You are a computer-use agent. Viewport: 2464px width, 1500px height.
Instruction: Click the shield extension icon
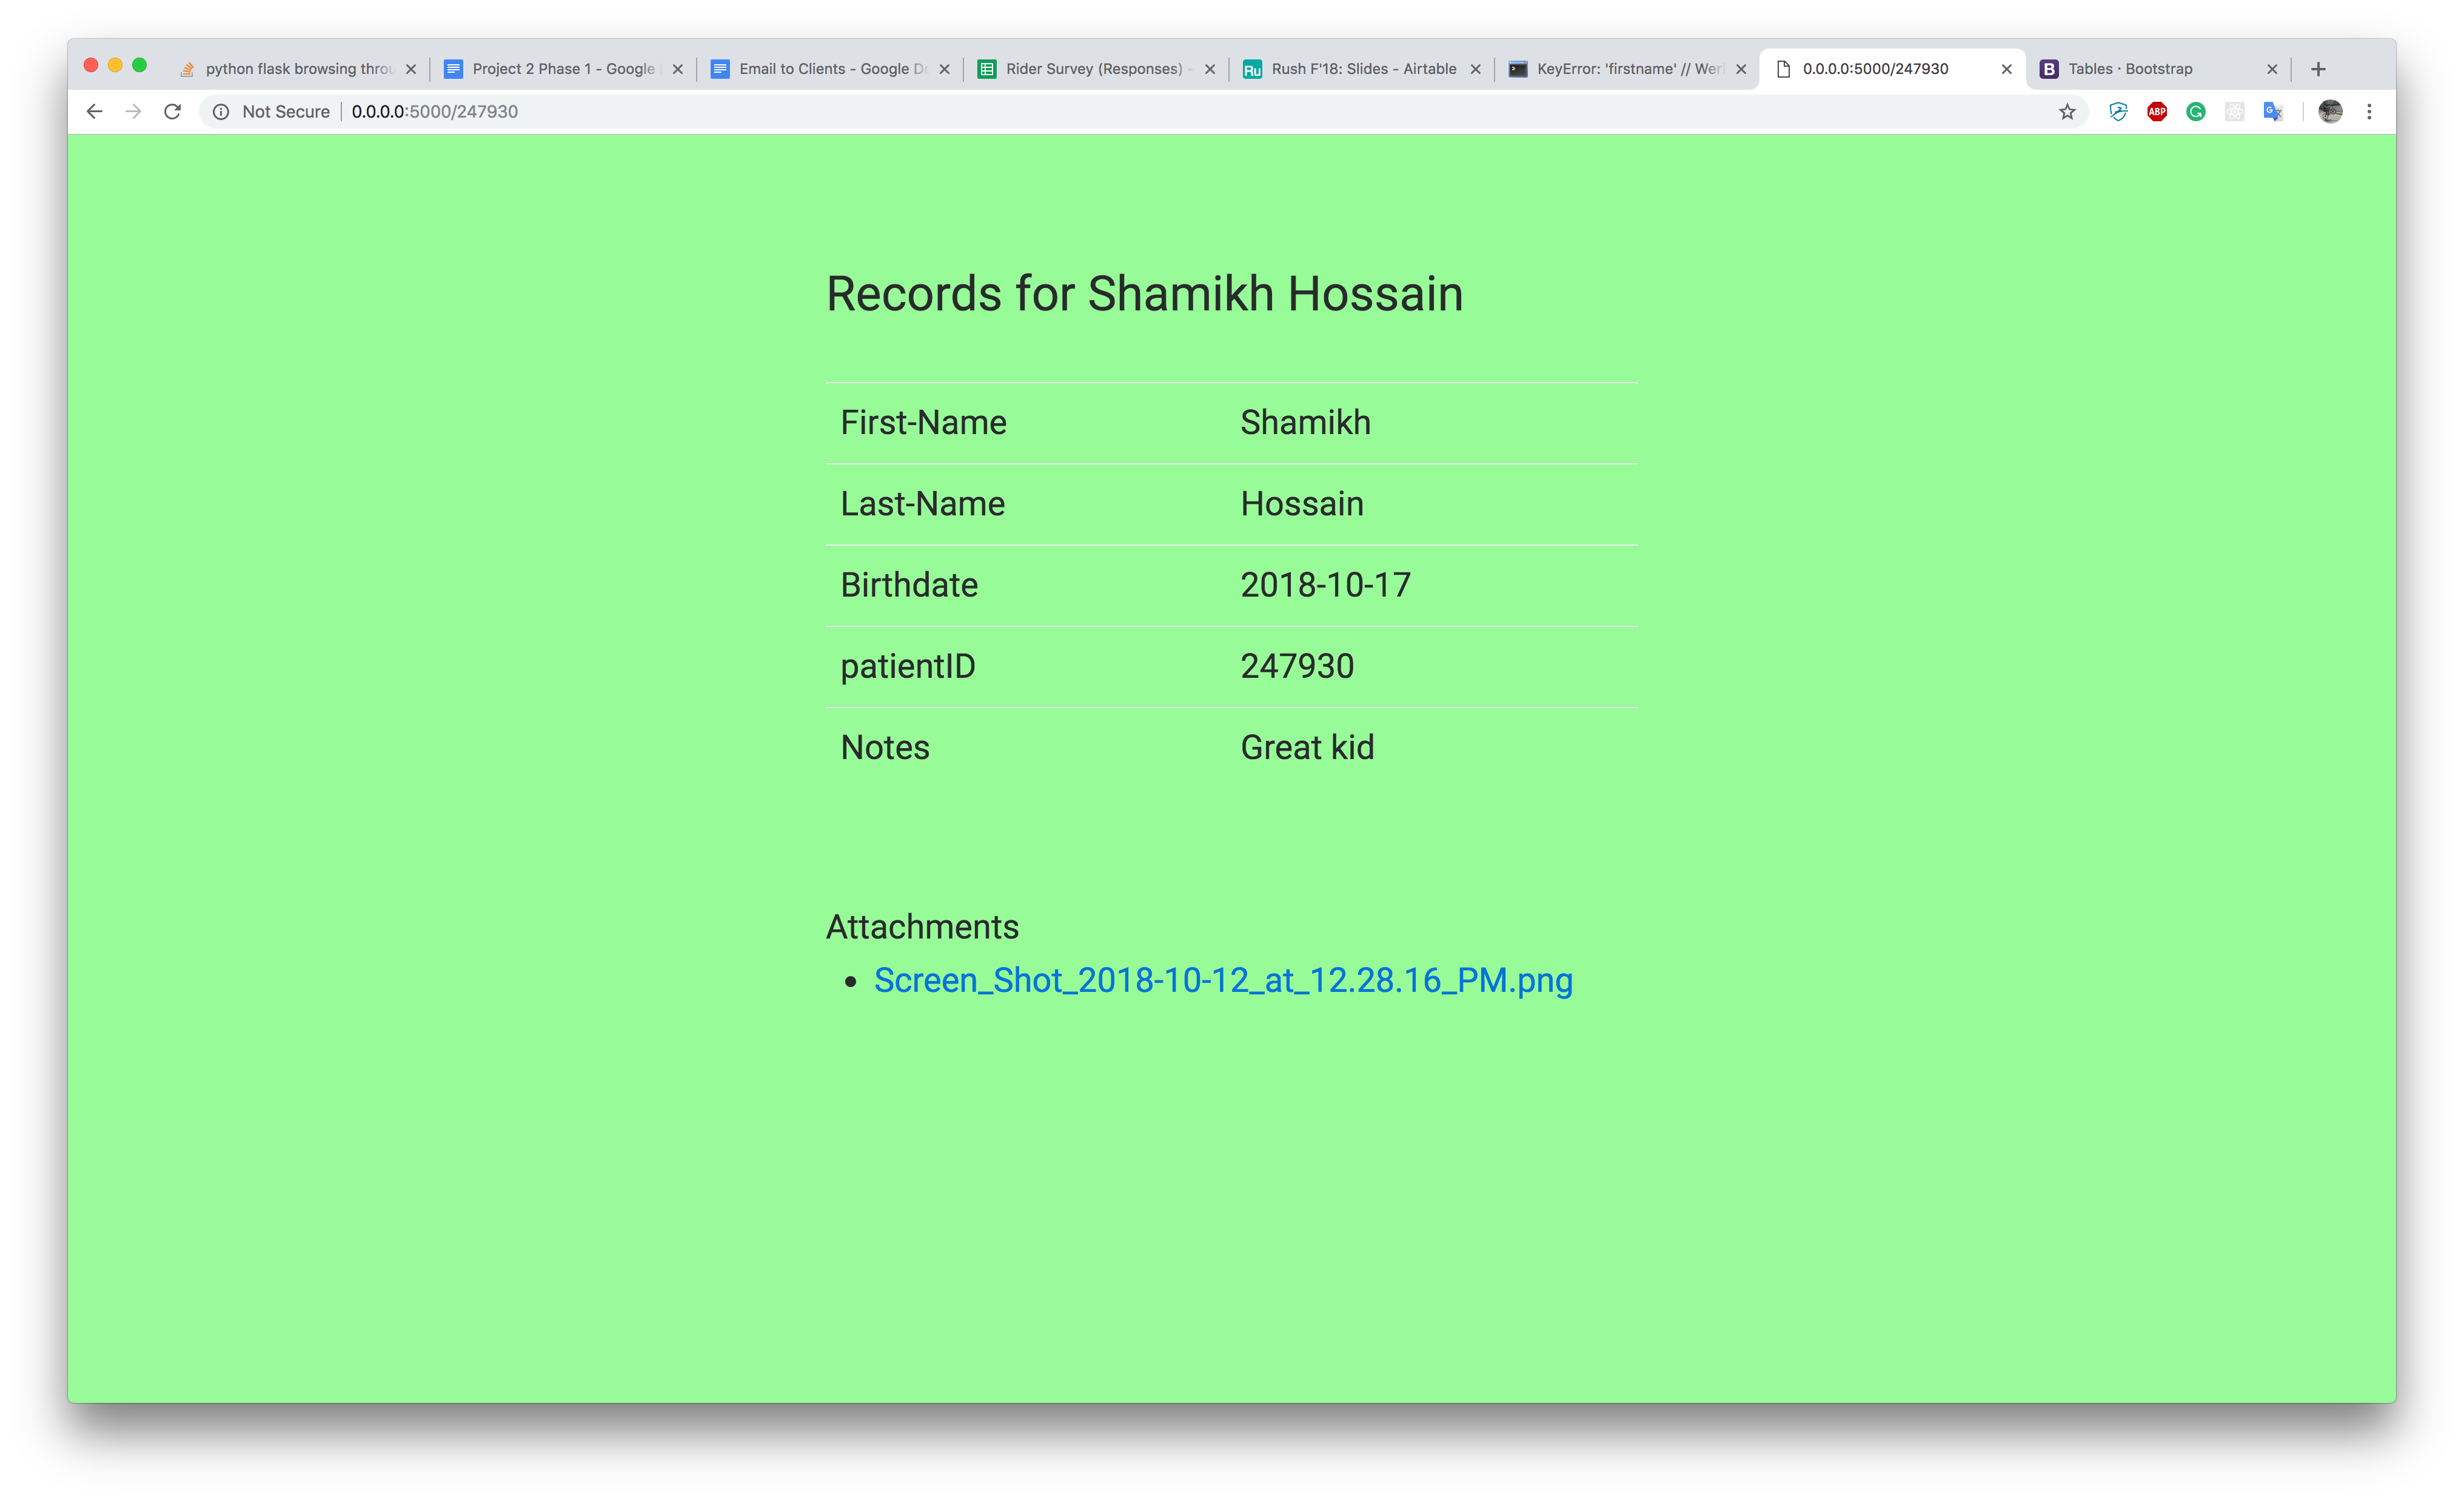[x=2117, y=111]
